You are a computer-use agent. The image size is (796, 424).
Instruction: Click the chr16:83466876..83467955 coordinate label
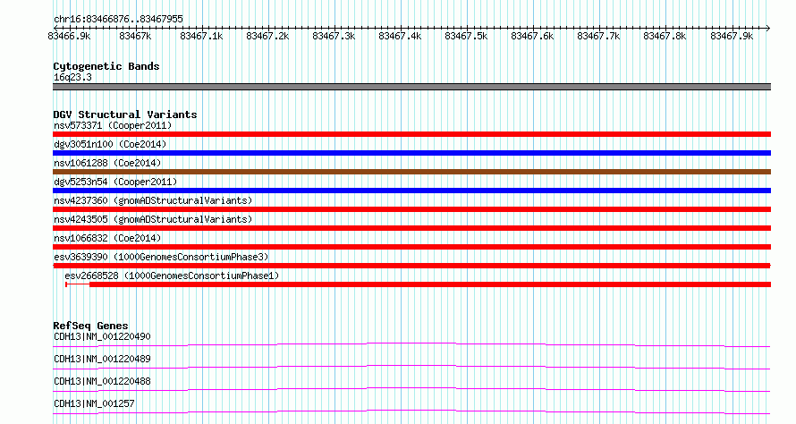pyautogui.click(x=118, y=19)
